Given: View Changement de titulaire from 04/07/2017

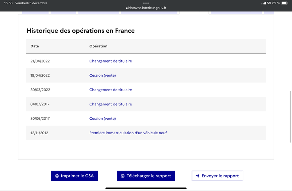Looking at the screenshot, I should pyautogui.click(x=111, y=104).
